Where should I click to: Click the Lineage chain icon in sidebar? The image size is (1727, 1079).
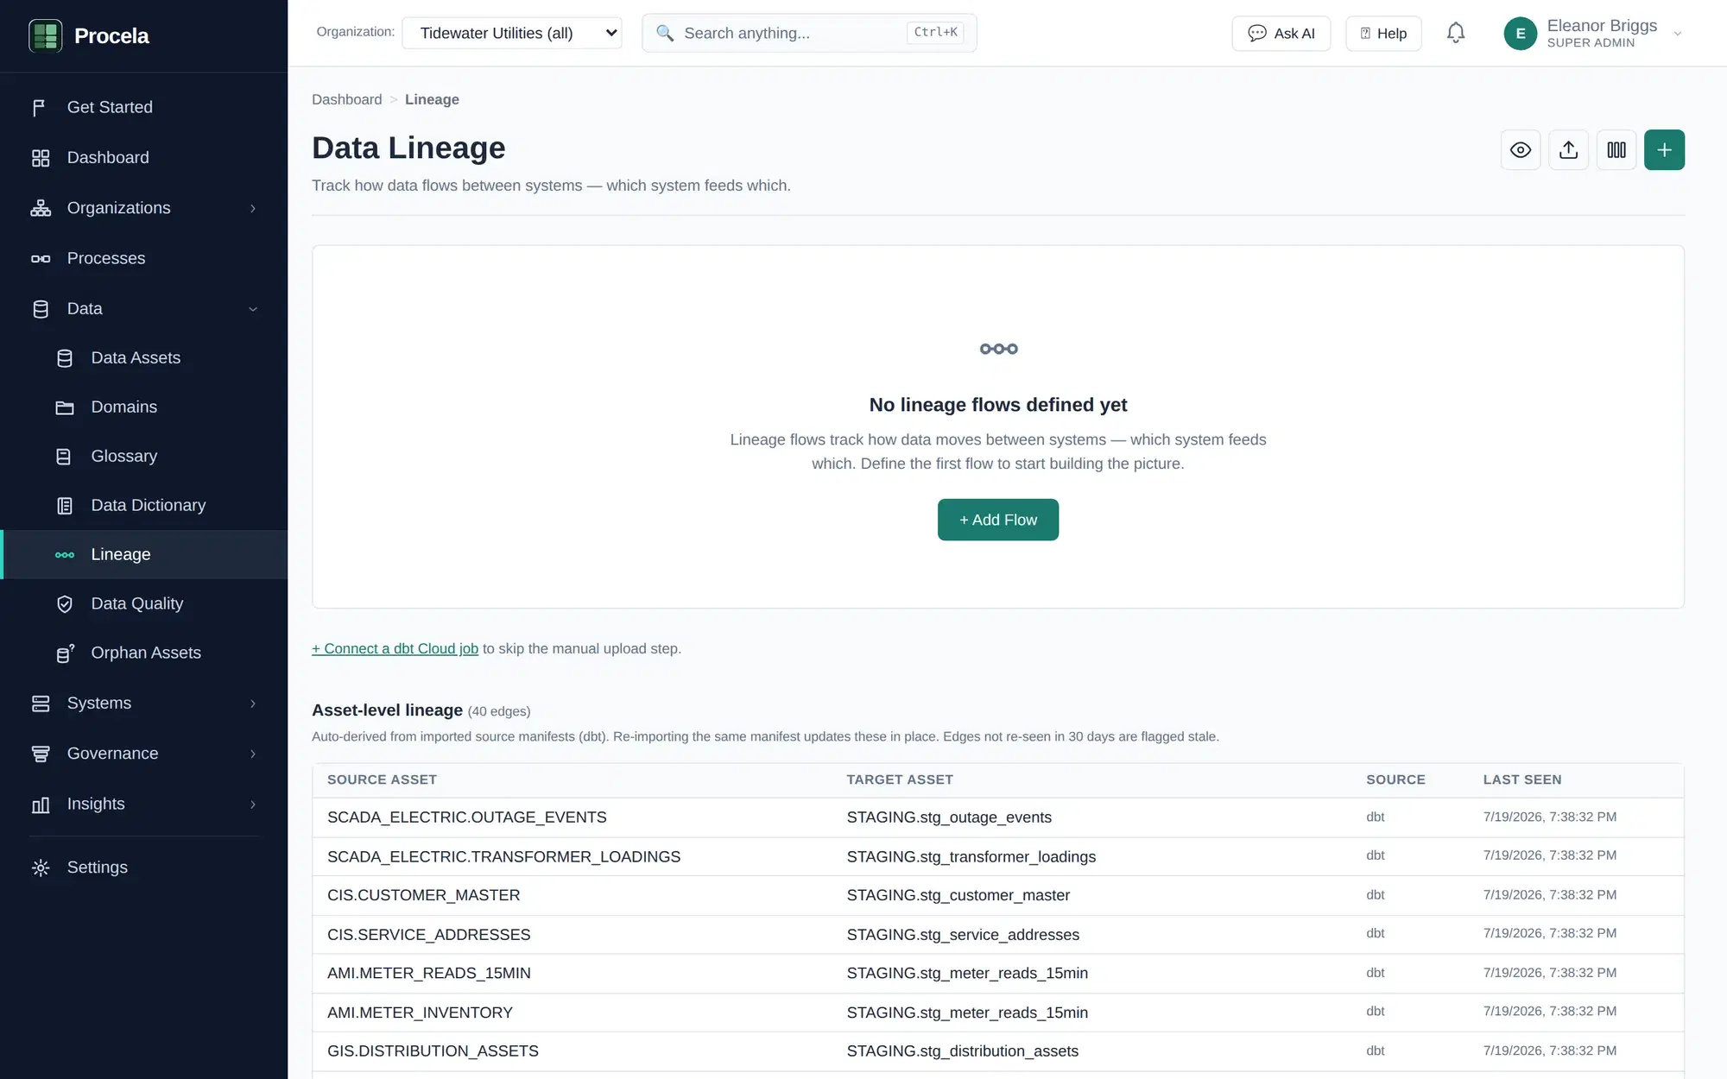click(x=65, y=555)
